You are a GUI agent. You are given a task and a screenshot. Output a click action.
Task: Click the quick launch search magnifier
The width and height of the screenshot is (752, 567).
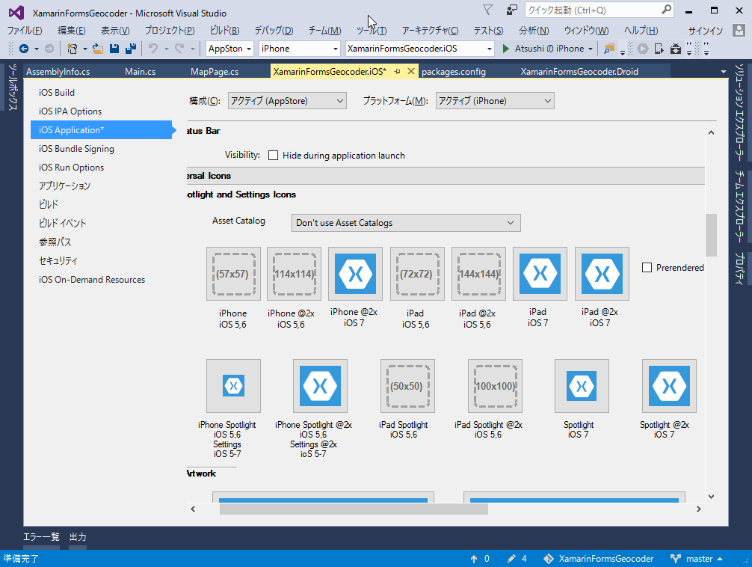666,10
